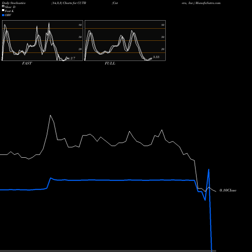The image size is (252, 252).
Task: Click the 2.7 value in FAST chart
Action: coord(73,58)
